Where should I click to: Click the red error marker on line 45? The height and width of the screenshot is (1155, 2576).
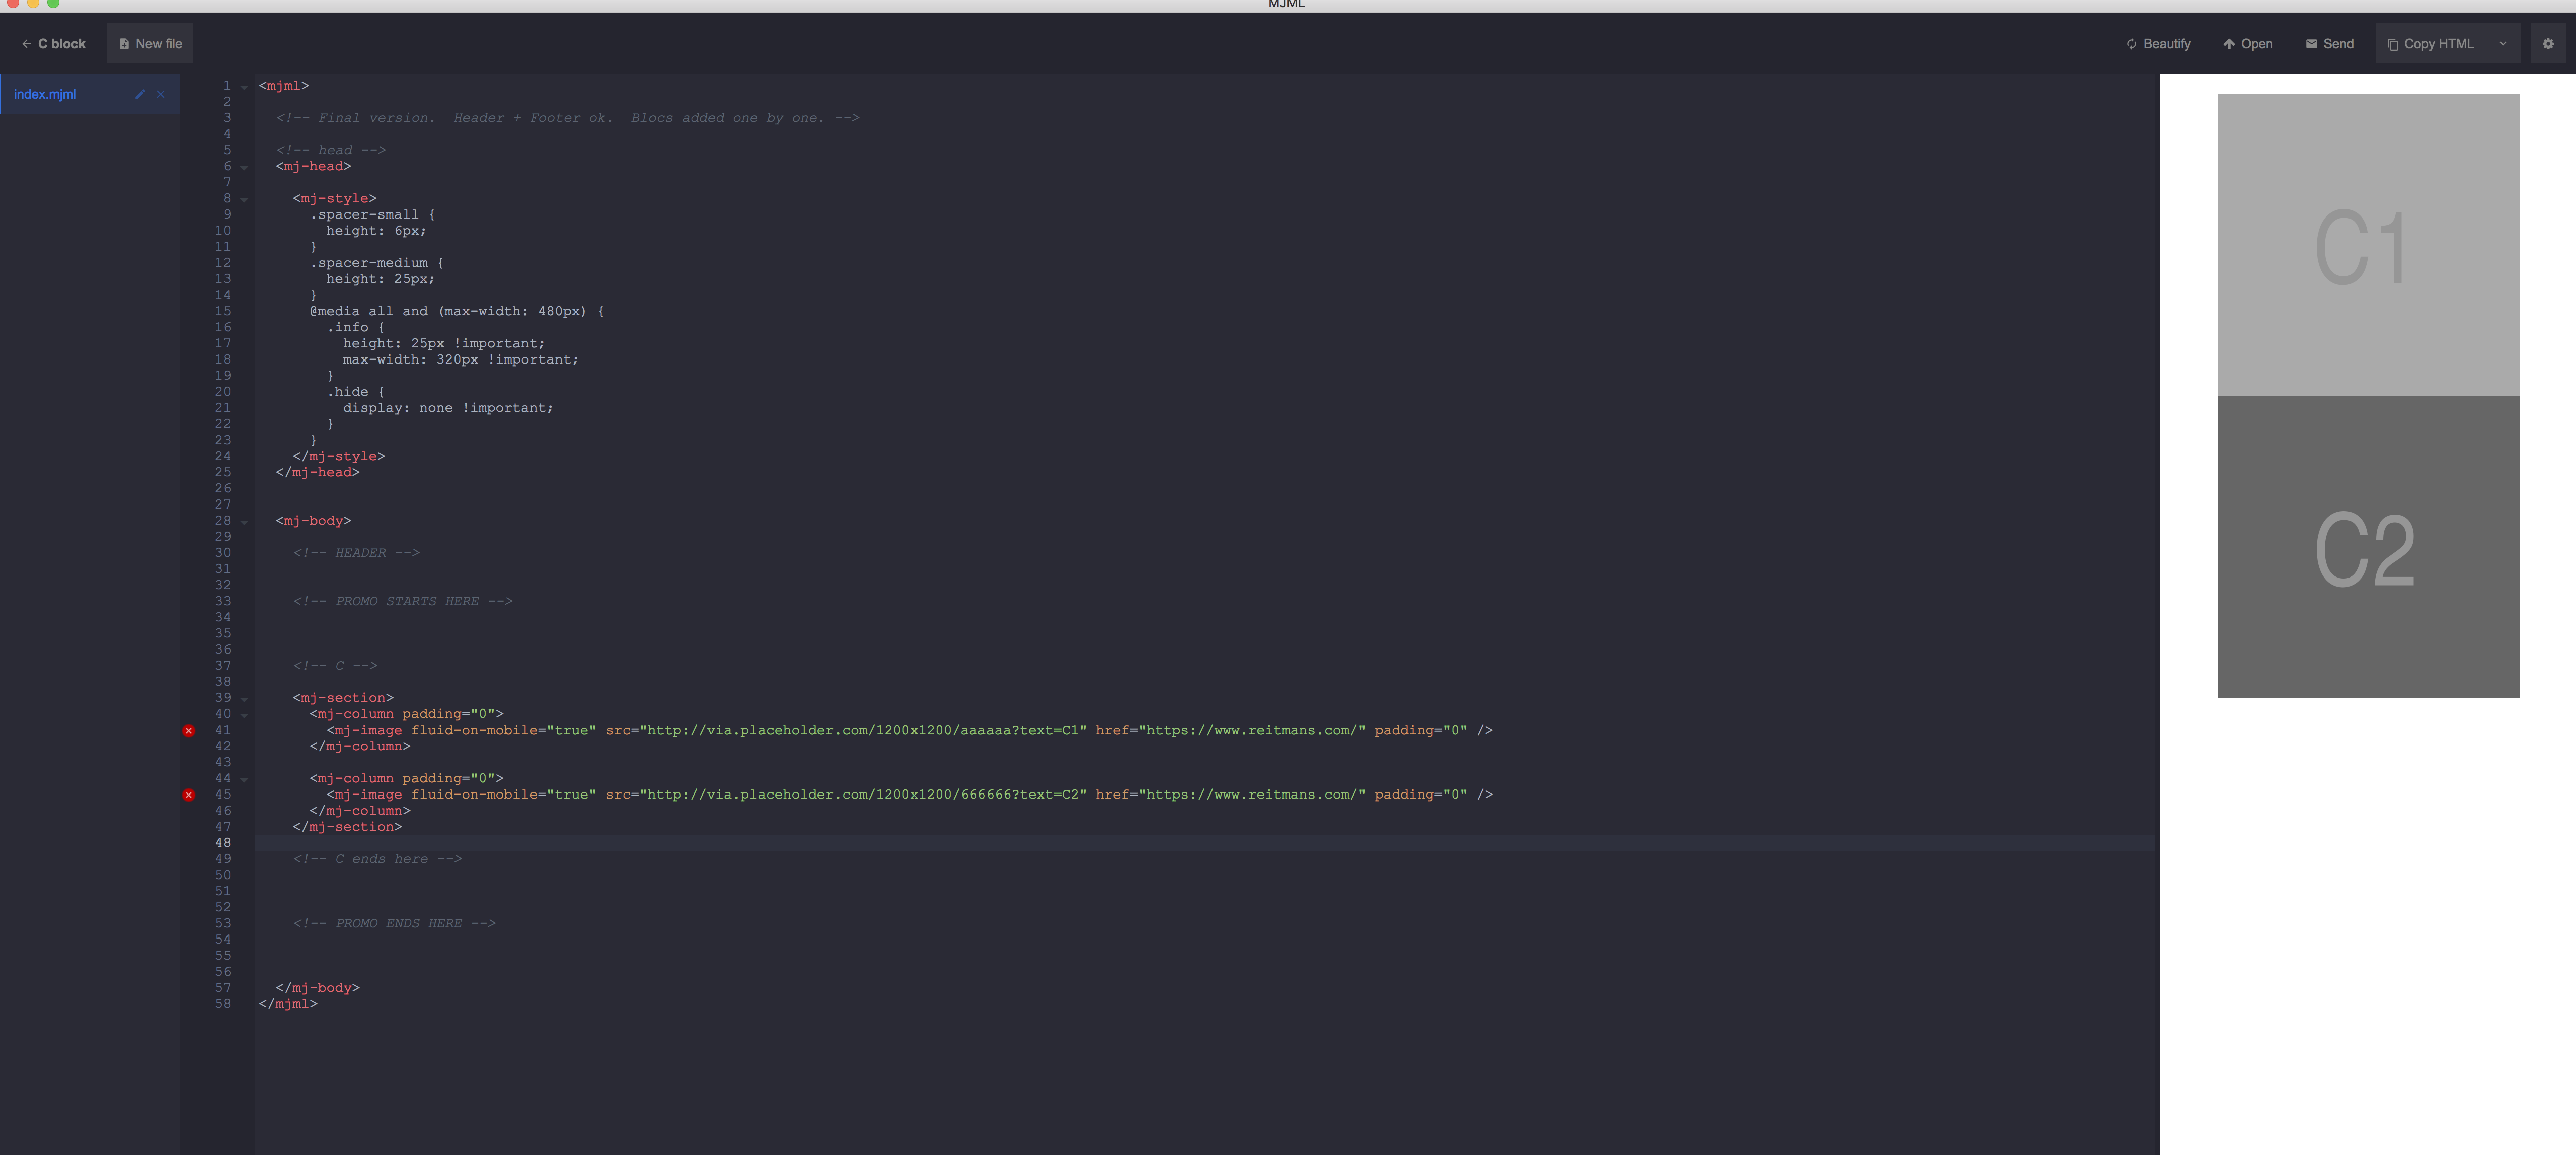click(x=189, y=795)
